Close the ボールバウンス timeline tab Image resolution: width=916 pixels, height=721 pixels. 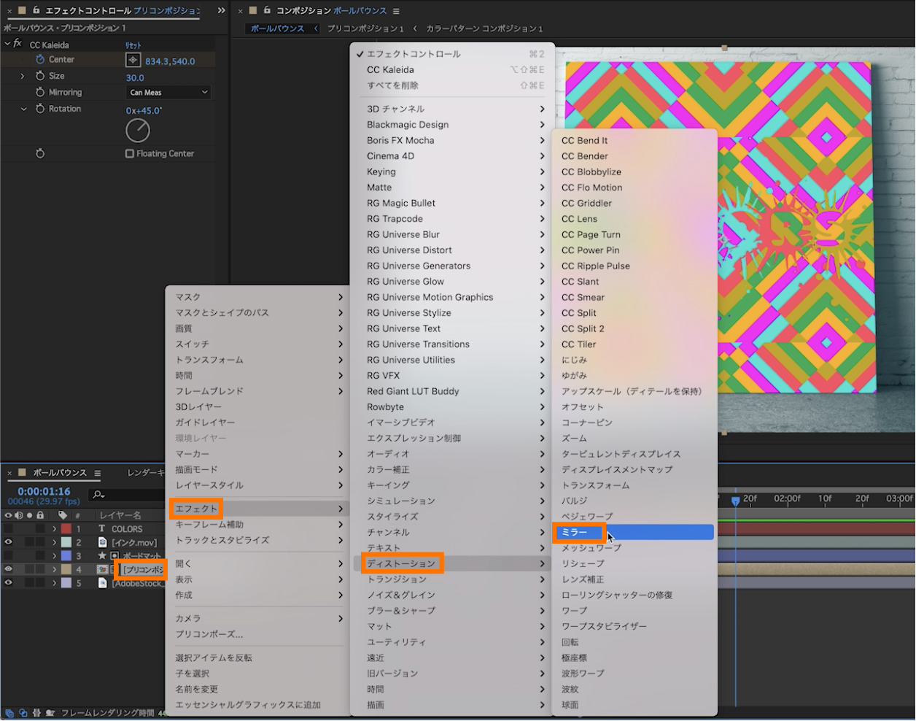coord(9,473)
